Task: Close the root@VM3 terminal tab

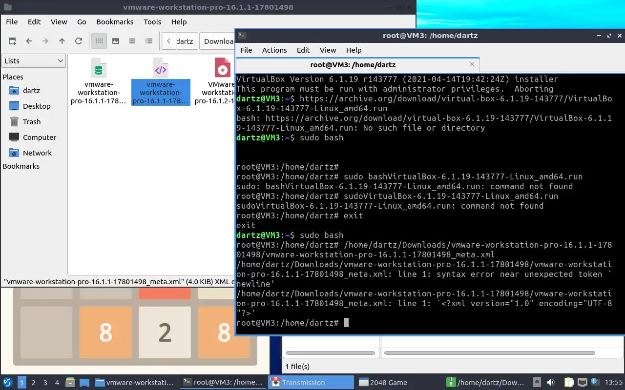Action: [x=472, y=64]
